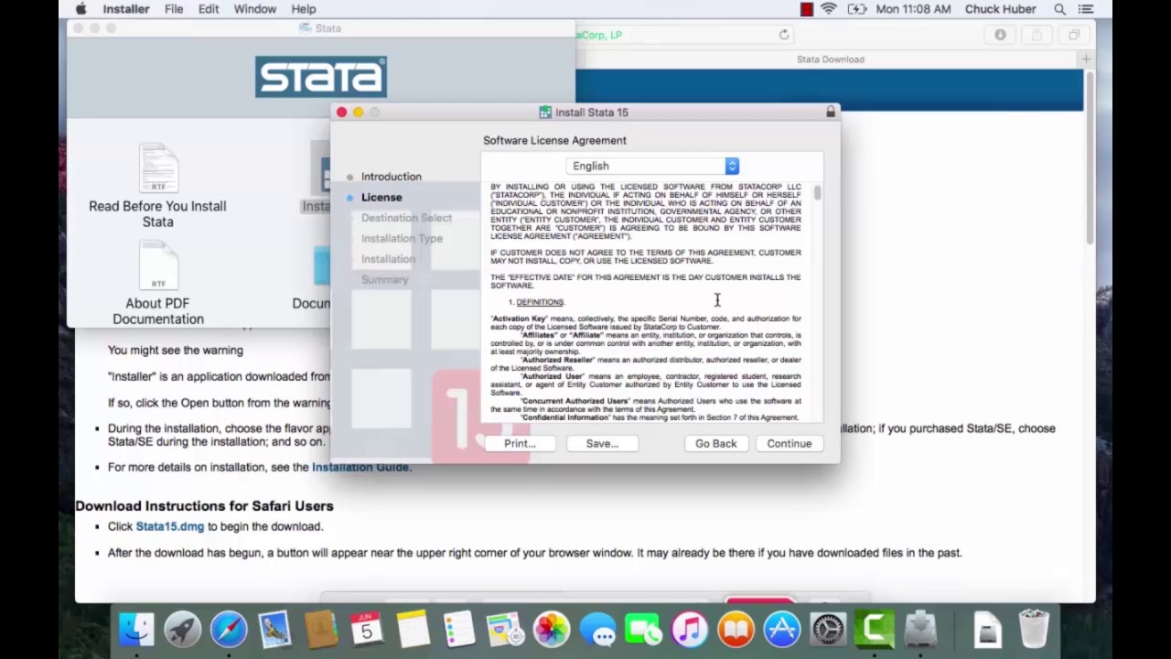
Task: Open the Edit menu
Action: (209, 9)
